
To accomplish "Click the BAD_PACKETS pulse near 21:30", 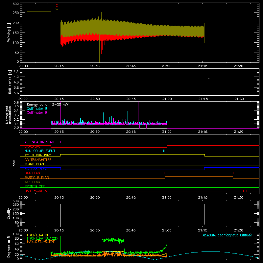I will (245, 191).
